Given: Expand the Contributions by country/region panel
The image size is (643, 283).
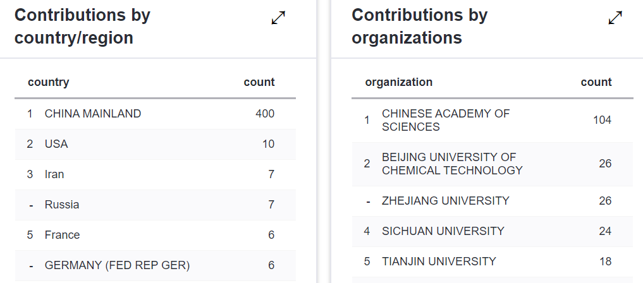Looking at the screenshot, I should [278, 19].
